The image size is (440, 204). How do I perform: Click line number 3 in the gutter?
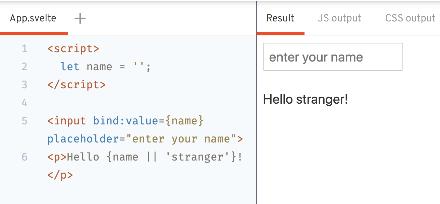pos(24,85)
